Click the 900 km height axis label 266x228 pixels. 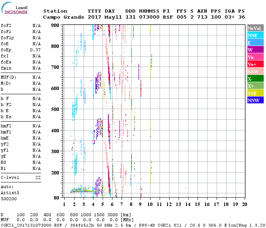tap(55, 25)
